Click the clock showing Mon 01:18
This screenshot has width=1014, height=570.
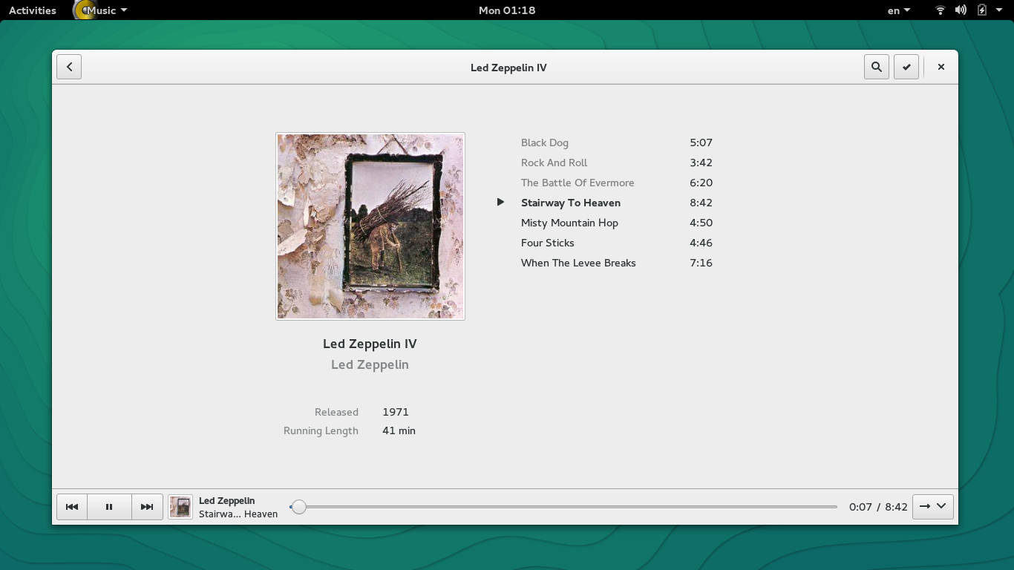[507, 10]
